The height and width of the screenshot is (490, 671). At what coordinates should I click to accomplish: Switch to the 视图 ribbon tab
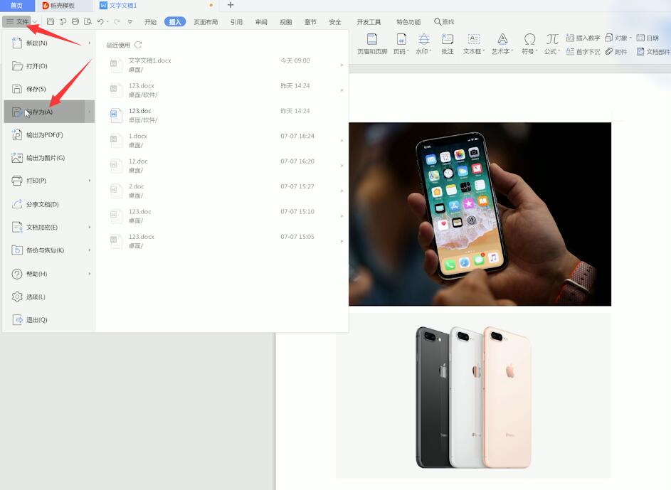286,22
